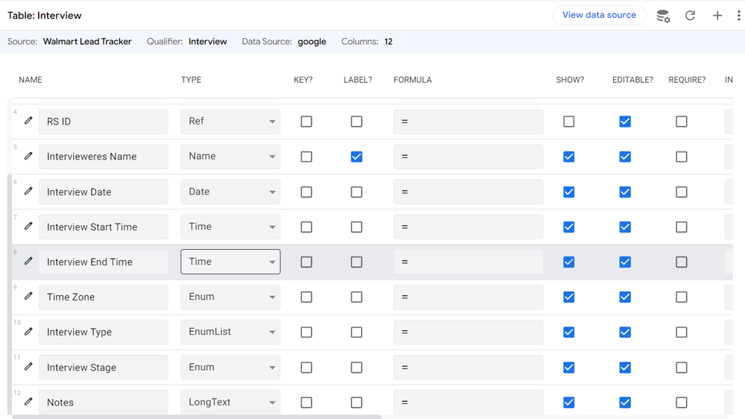This screenshot has width=745, height=419.
Task: Edit the Interview Stage column pencil icon
Action: point(28,367)
